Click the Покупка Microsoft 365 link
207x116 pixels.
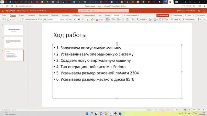[186, 11]
